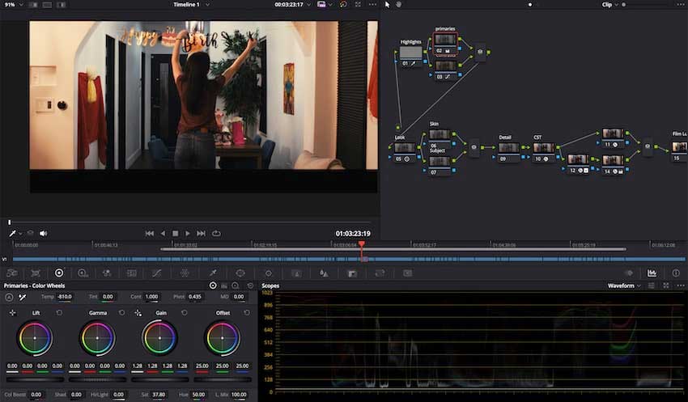
Task: Reset the Lift color wheel
Action: (60, 312)
